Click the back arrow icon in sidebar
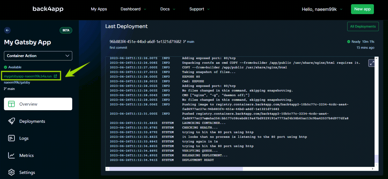The image size is (388, 179). point(7,30)
